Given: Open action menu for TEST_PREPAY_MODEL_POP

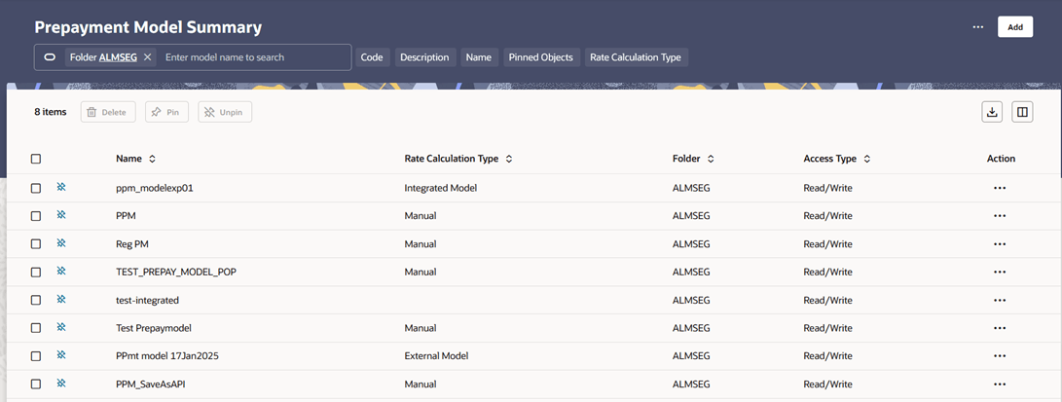Looking at the screenshot, I should 1000,273.
